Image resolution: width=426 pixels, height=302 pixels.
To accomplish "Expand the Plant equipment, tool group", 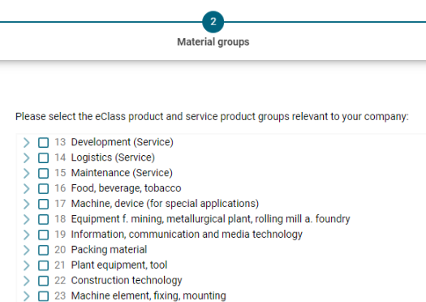I will coord(26,265).
